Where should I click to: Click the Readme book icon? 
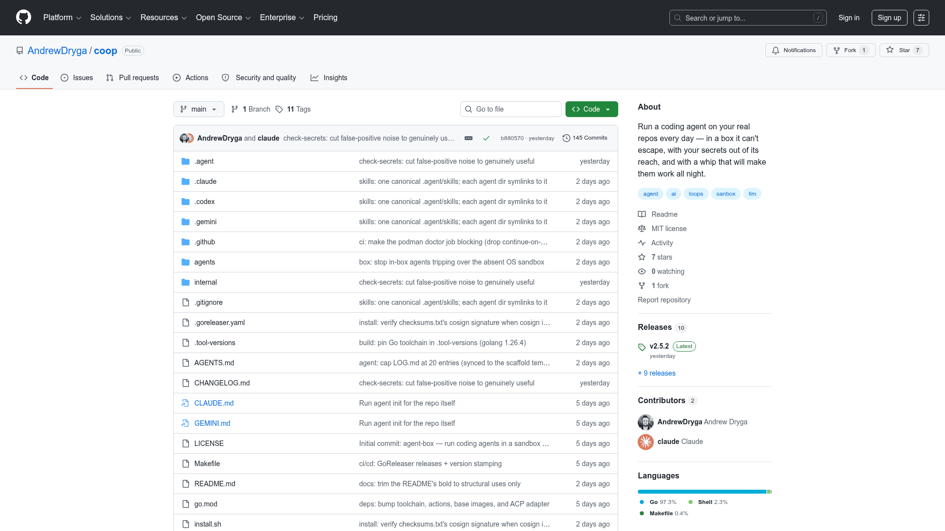[x=642, y=214]
